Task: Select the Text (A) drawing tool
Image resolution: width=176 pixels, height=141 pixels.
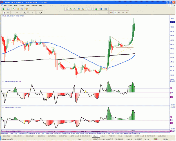Action: pyautogui.click(x=32, y=13)
